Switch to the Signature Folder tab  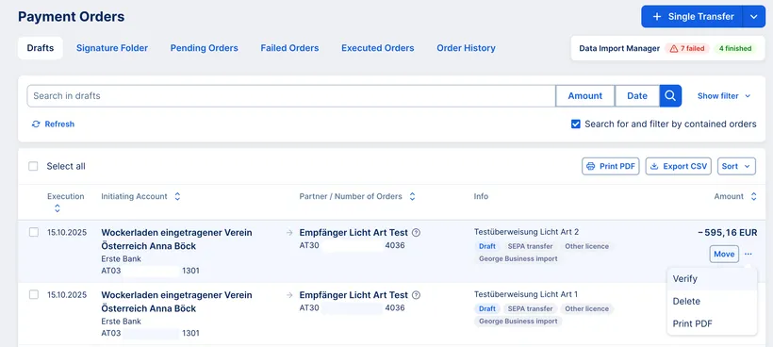tap(112, 48)
